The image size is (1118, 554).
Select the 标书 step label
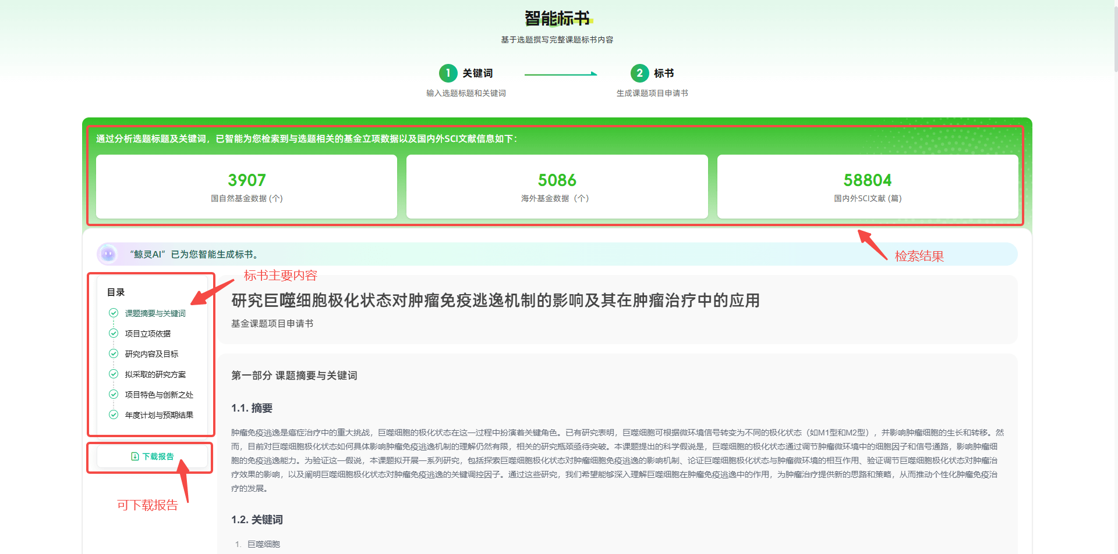pyautogui.click(x=664, y=73)
